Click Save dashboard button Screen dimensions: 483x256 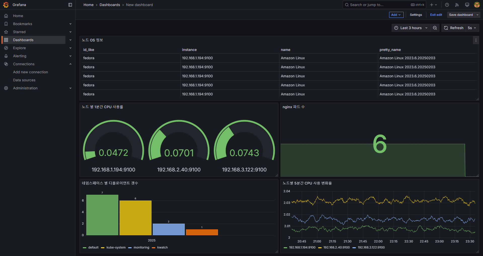click(x=461, y=15)
